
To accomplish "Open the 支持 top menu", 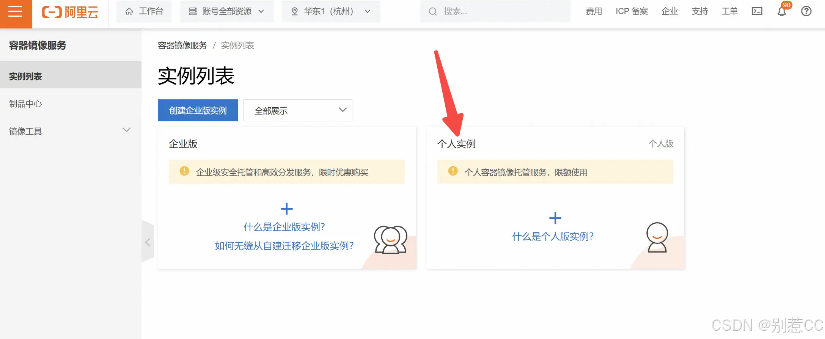I will point(700,11).
